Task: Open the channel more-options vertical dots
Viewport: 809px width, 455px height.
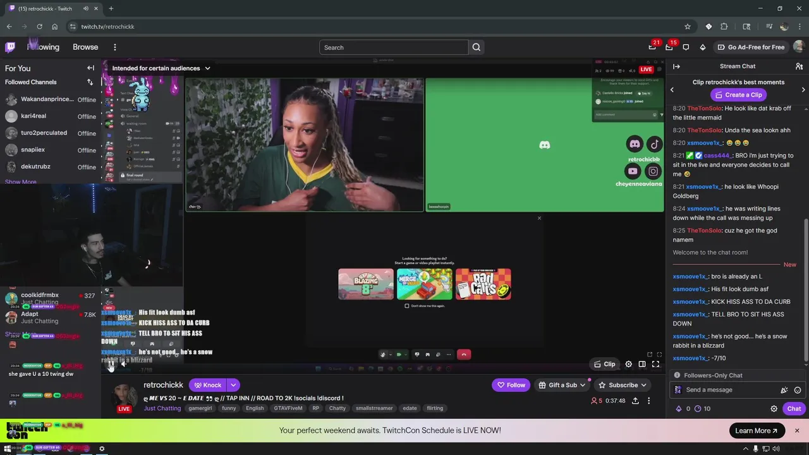Action: click(648, 401)
